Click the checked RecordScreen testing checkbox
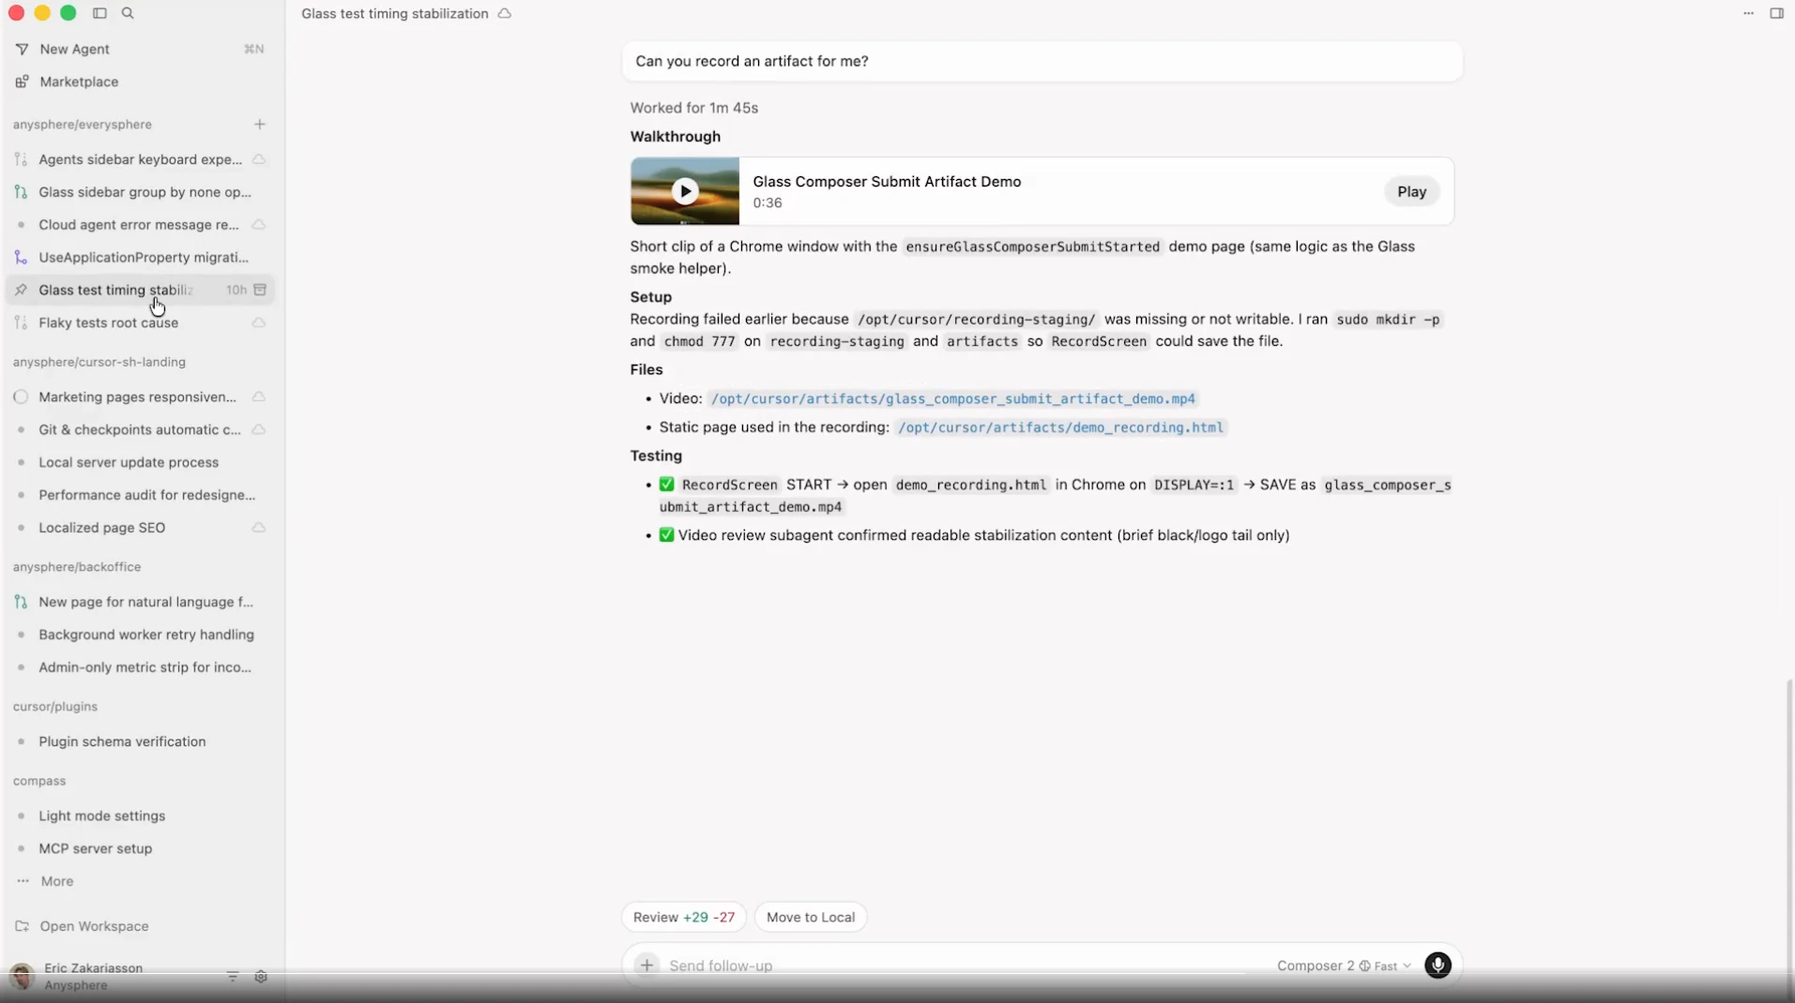The image size is (1795, 1003). point(665,485)
